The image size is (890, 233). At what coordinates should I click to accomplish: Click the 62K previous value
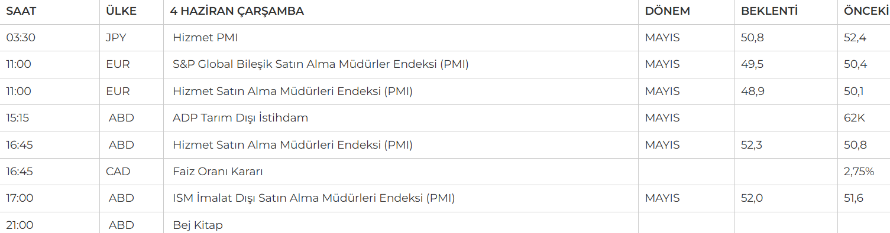tap(855, 118)
